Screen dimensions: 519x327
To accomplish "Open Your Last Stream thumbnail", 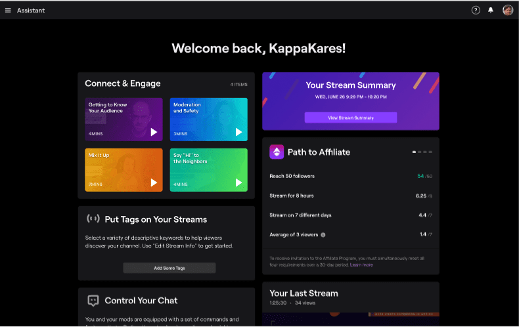I will 351,319.
